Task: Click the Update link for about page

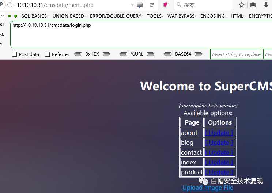Action: [x=219, y=133]
